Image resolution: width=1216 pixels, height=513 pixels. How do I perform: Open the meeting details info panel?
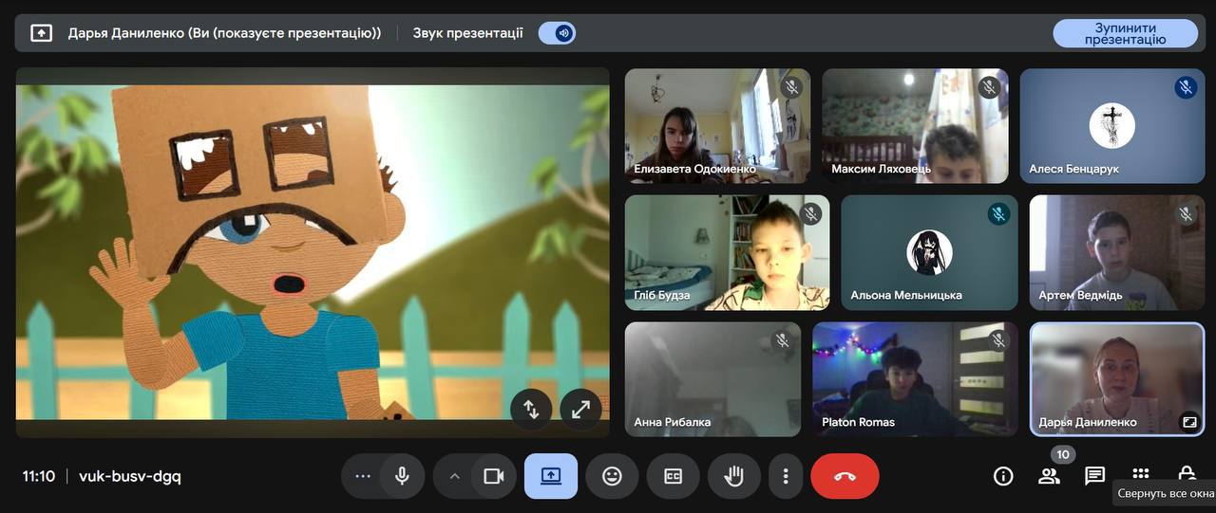coord(1003,476)
